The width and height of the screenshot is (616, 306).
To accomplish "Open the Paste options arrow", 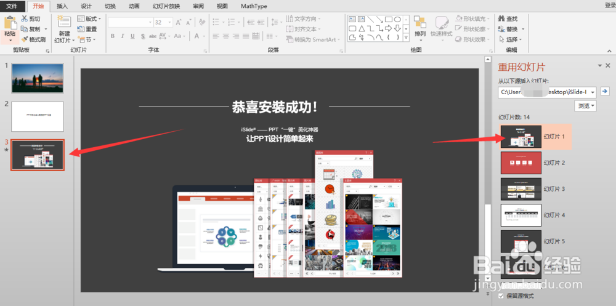I will (x=9, y=40).
